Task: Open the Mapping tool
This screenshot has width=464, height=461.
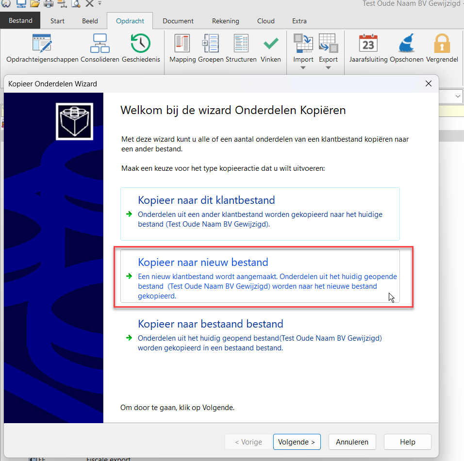Action: click(x=182, y=48)
